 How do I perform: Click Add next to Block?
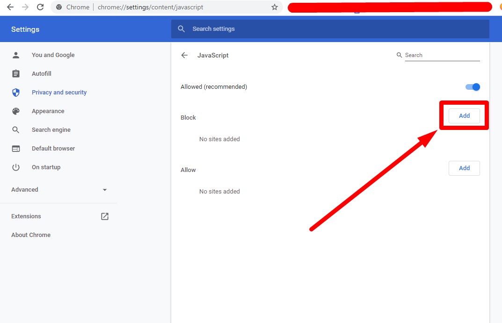coord(464,115)
